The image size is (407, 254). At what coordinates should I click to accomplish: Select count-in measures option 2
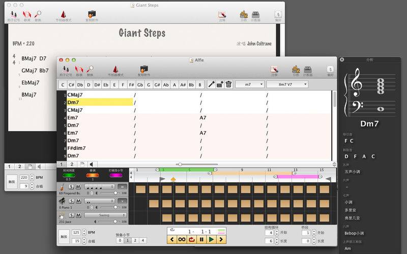click(x=135, y=240)
